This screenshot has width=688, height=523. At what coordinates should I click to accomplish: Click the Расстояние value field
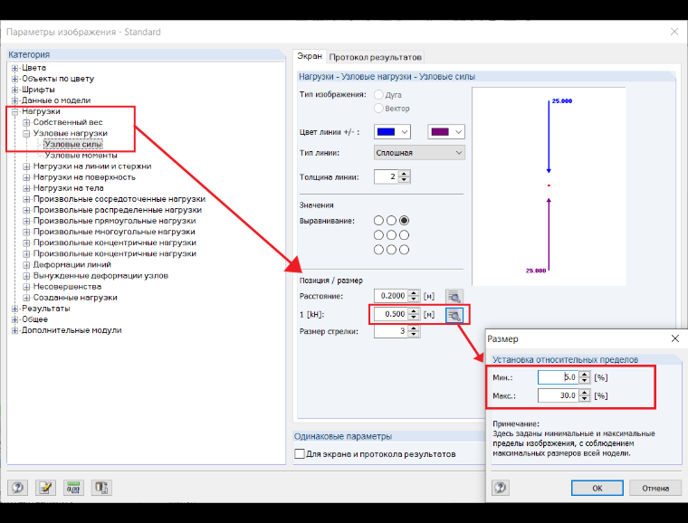[390, 296]
